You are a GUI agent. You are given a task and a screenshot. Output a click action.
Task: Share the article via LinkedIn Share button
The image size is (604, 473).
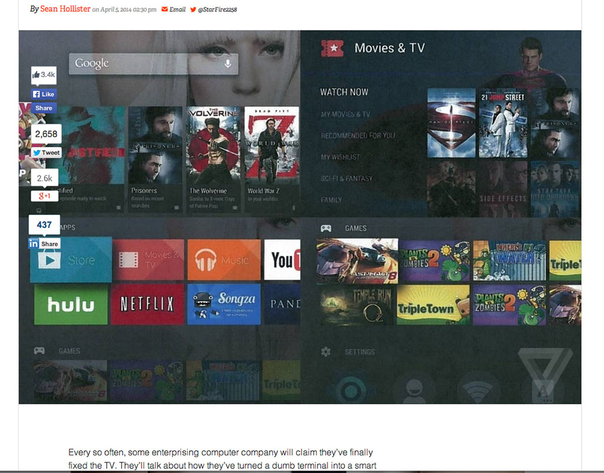[44, 244]
